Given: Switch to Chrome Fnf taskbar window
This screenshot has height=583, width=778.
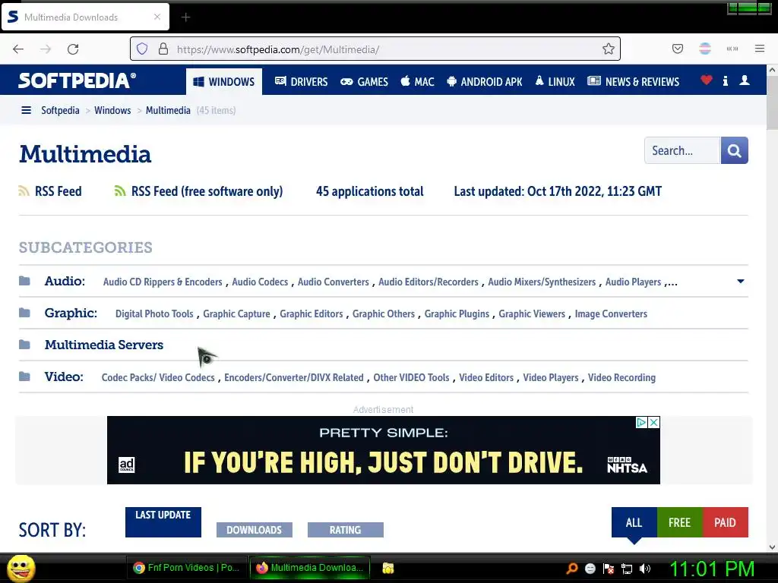Looking at the screenshot, I should 187,568.
